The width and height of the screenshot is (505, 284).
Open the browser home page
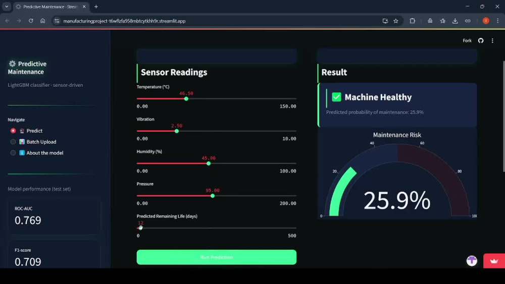coord(42,21)
